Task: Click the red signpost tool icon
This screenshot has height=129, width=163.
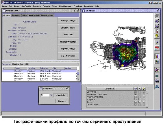Action: [x=157, y=48]
